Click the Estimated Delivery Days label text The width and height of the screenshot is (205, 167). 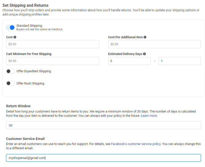pyautogui.click(x=125, y=54)
